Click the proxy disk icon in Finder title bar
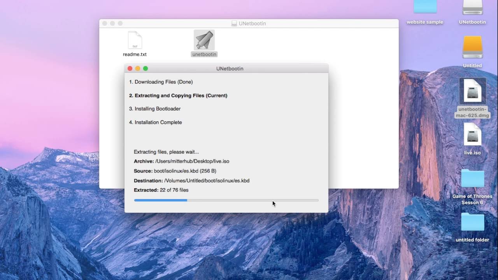The image size is (498, 280). tap(234, 23)
